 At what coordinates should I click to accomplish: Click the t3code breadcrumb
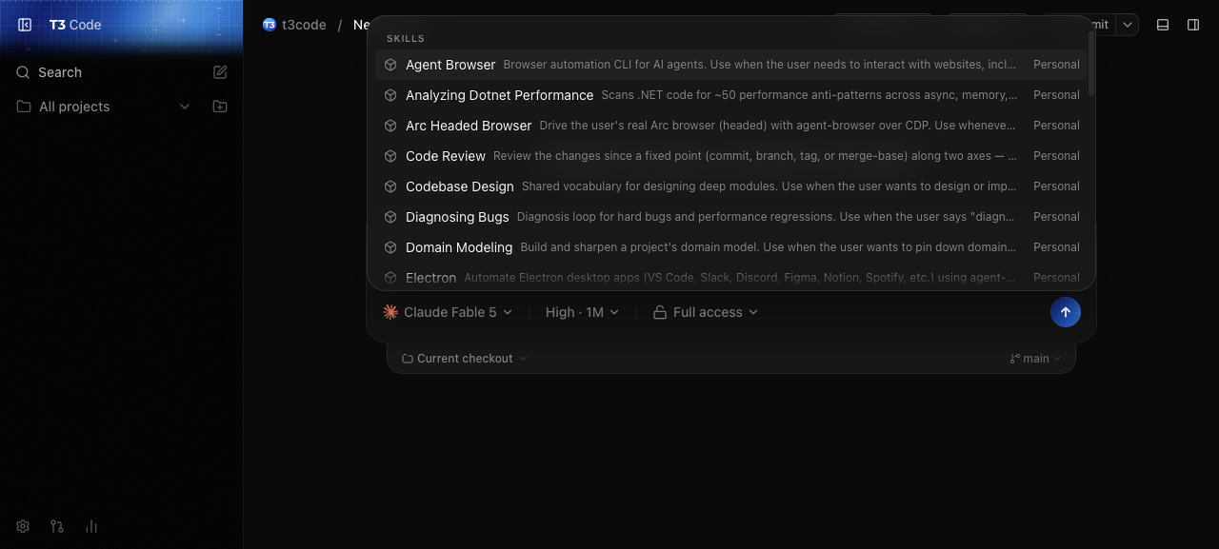(x=304, y=25)
